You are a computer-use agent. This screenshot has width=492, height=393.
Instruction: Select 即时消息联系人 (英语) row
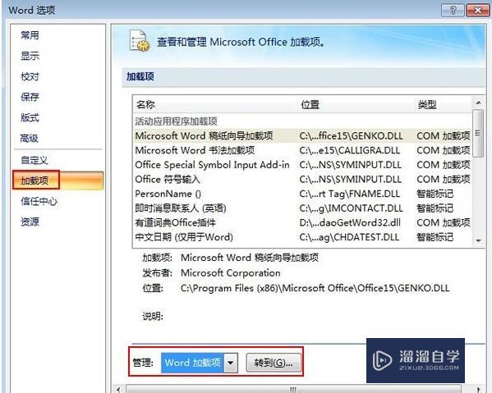click(302, 208)
